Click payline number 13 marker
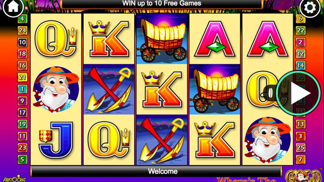The height and width of the screenshot is (182, 324). (x=300, y=124)
